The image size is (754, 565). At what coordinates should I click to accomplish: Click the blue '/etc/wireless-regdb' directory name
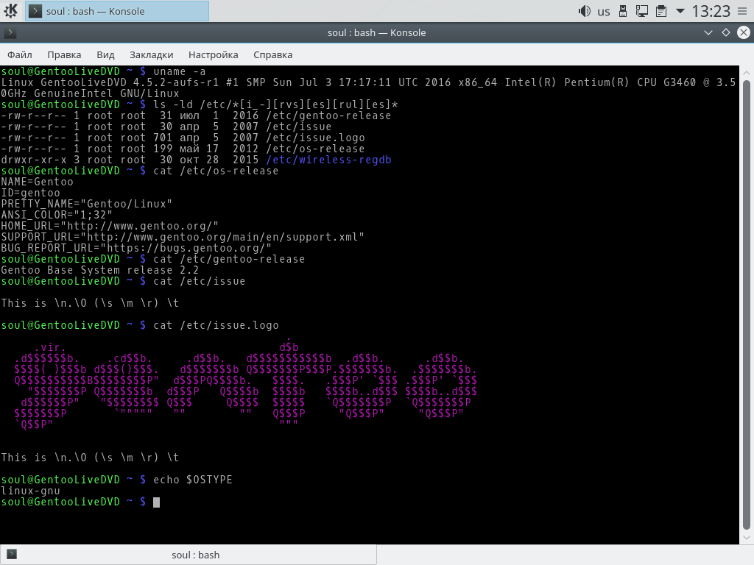328,160
